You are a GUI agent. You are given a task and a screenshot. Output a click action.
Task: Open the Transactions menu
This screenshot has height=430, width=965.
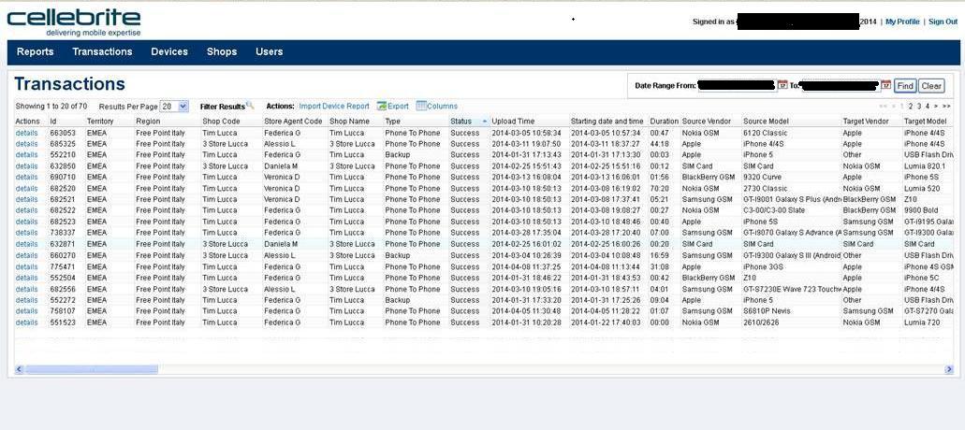coord(102,52)
